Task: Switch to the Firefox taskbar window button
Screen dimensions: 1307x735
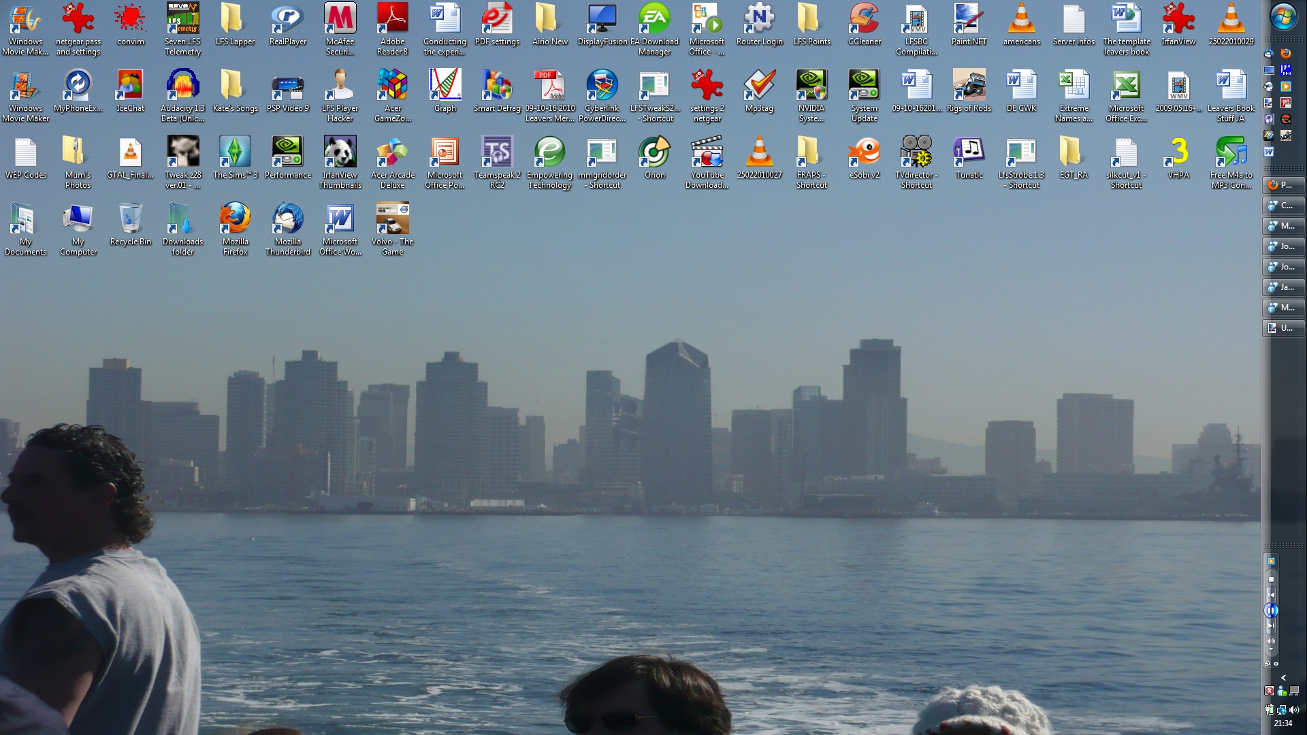Action: tap(1283, 185)
